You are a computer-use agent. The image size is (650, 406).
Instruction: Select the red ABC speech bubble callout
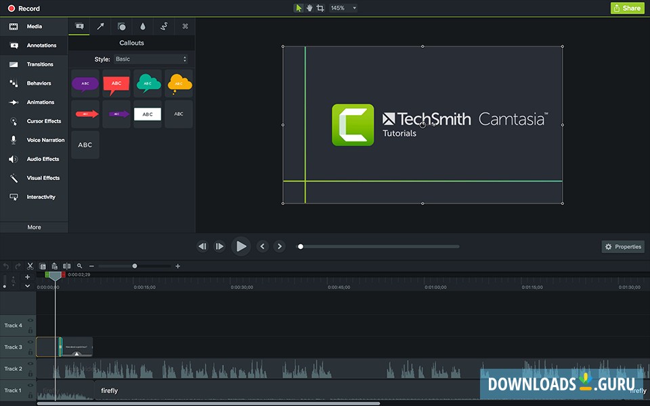tap(116, 83)
